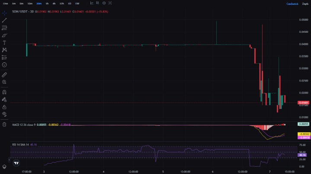The height and width of the screenshot is (174, 311).
Task: Open the compare symbols icon
Action: pos(98,3)
